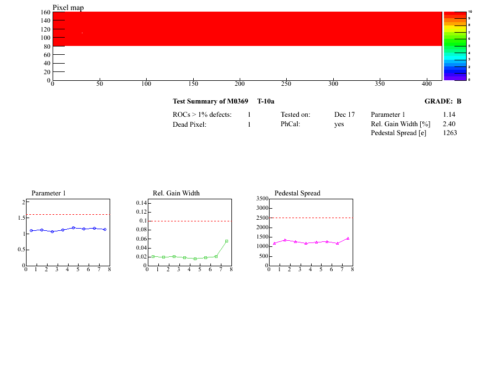Click the "GRADE: B" label
The width and height of the screenshot is (496, 372).
[x=442, y=101]
